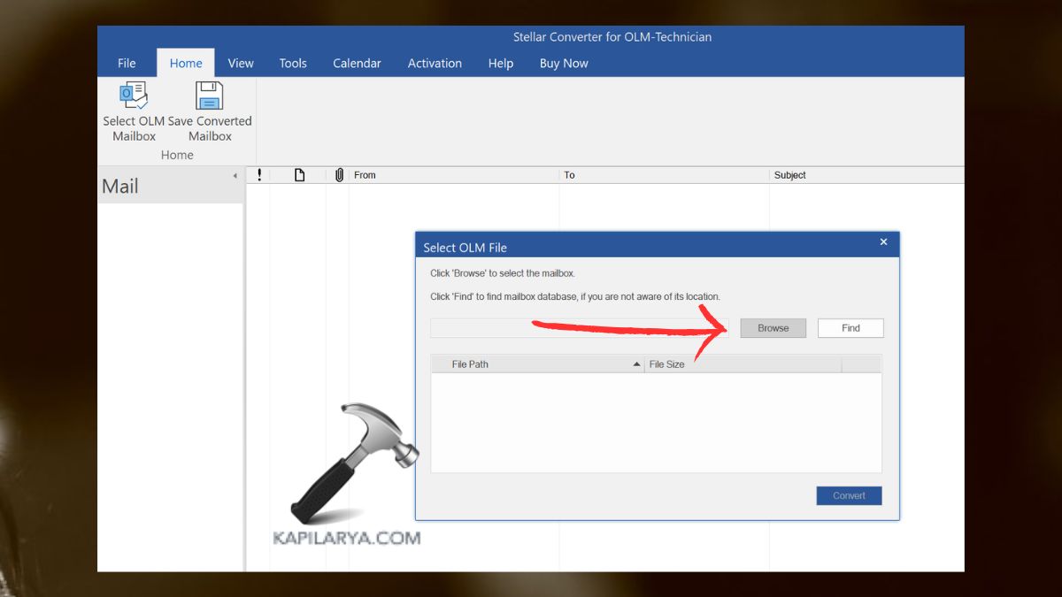Click the File Path sort arrow
Image resolution: width=1062 pixels, height=597 pixels.
[x=636, y=364]
